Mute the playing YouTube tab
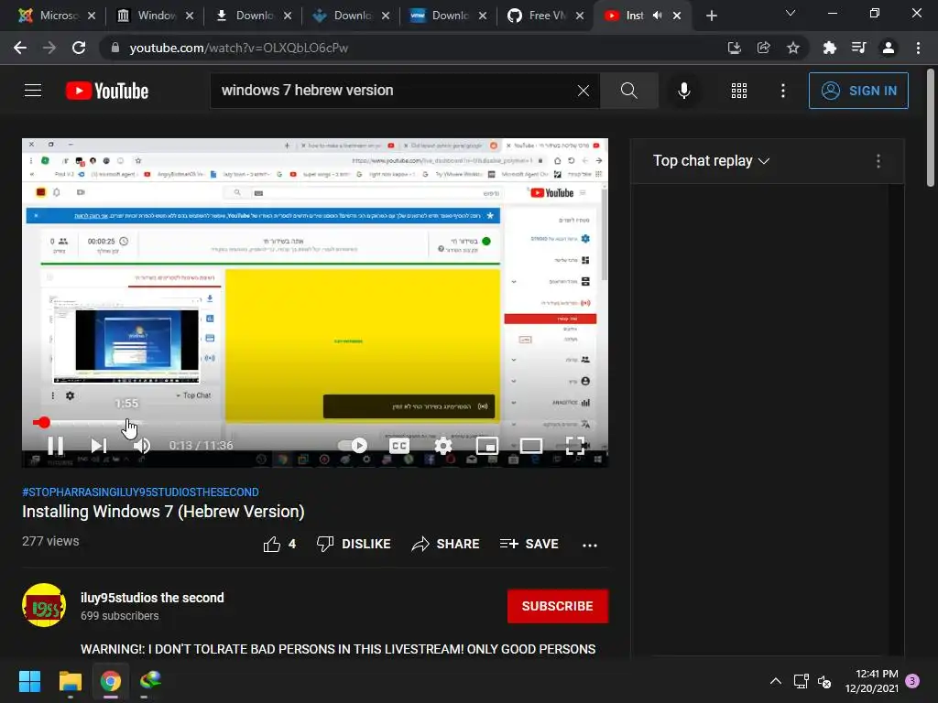 (x=657, y=16)
